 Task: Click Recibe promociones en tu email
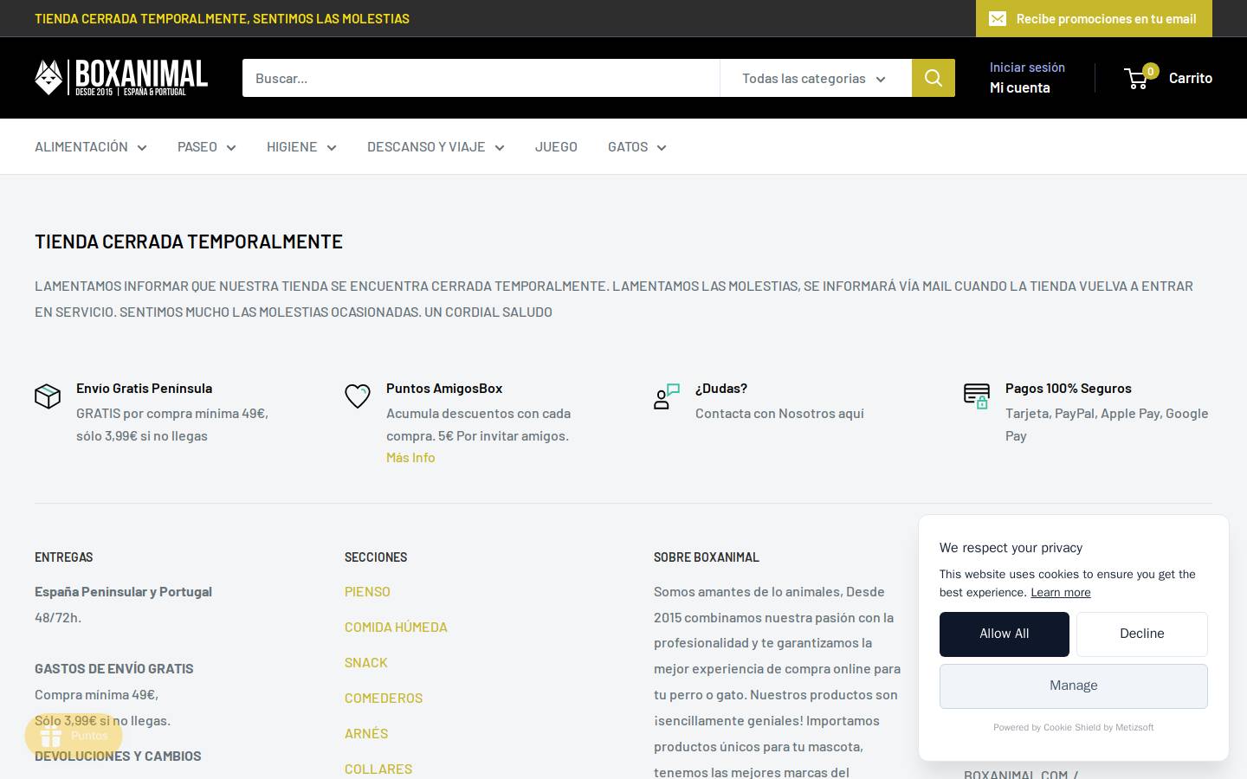(x=1094, y=18)
